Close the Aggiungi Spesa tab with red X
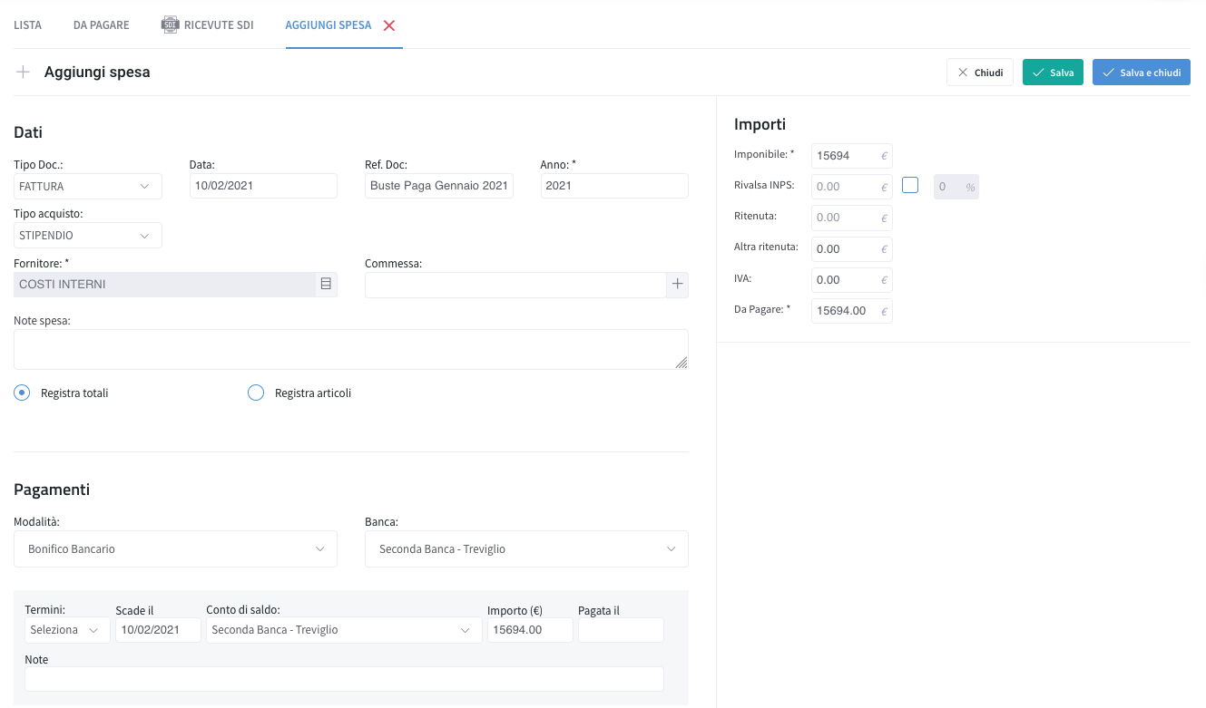This screenshot has width=1206, height=708. click(x=389, y=25)
